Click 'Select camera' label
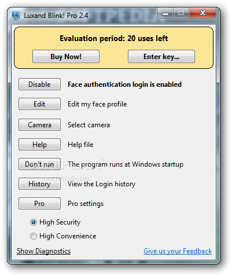 pos(89,125)
